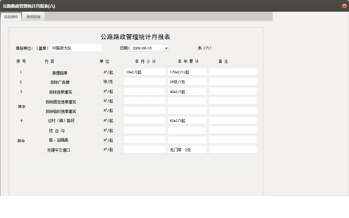Select the 路、店隔离 yearly total field
This screenshot has width=349, height=218.
pos(187,139)
